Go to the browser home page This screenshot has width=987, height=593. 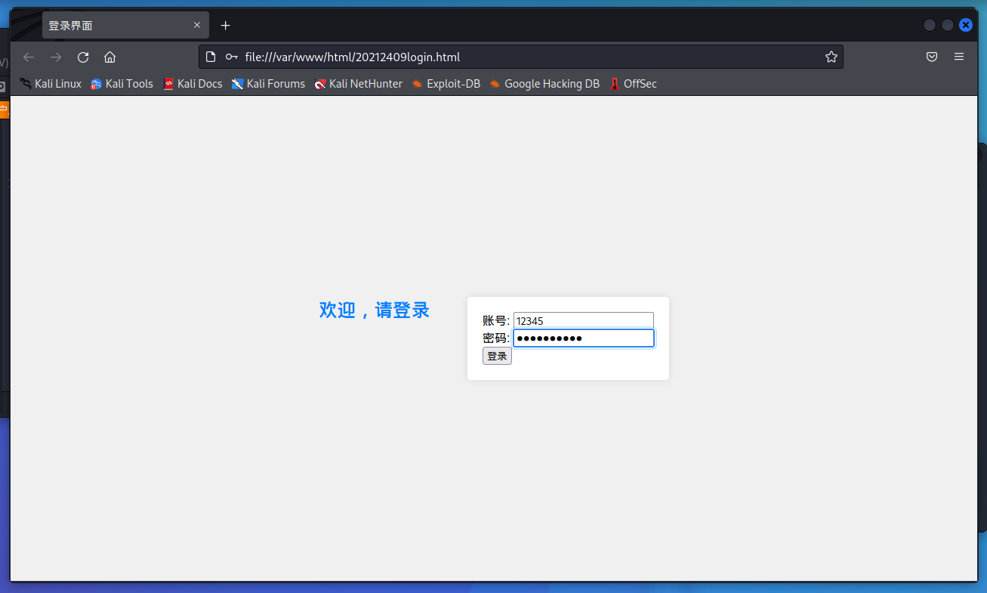click(x=109, y=57)
